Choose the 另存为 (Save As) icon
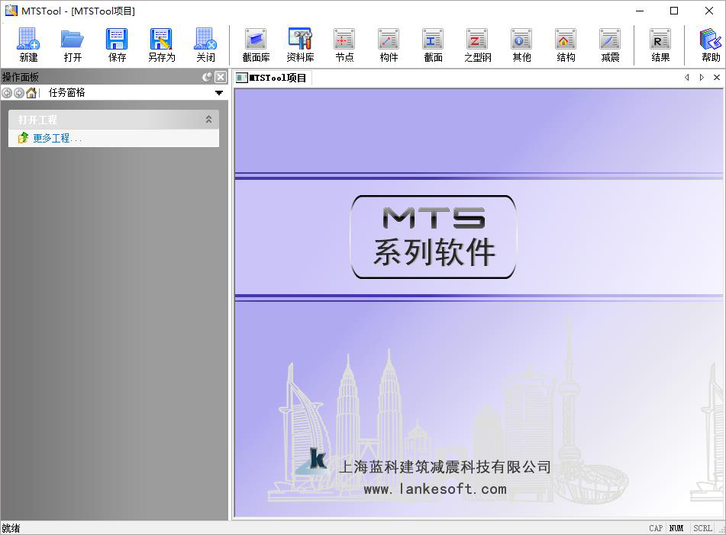 coord(161,45)
